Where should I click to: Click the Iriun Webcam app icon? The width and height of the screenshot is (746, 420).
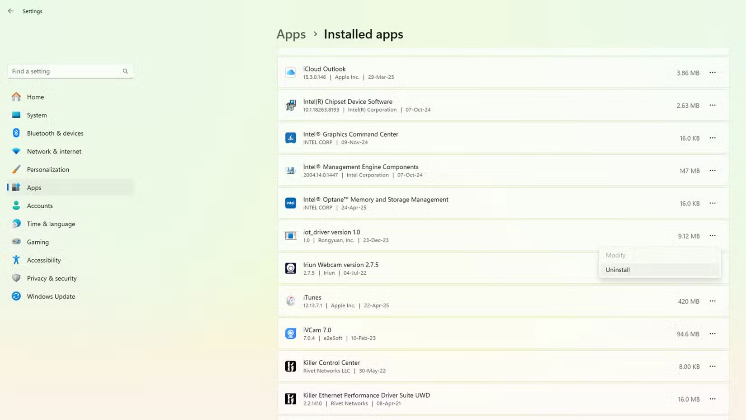[x=290, y=268]
